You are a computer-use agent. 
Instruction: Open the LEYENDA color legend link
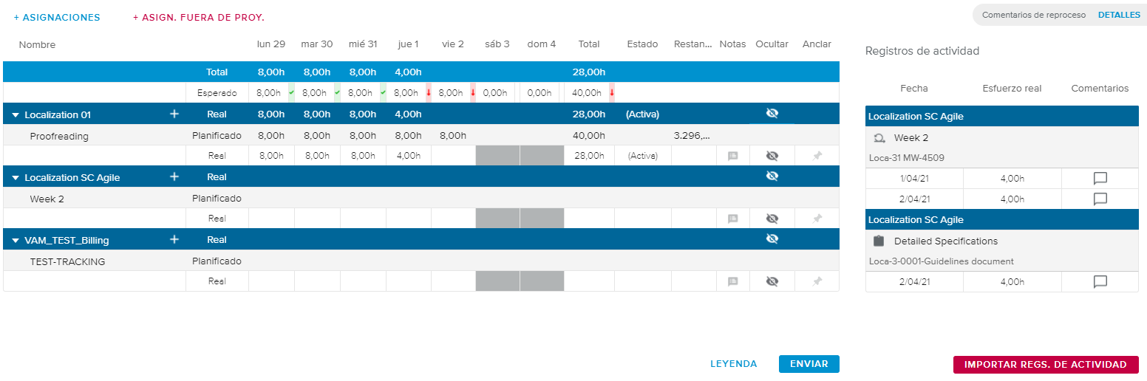pos(733,364)
